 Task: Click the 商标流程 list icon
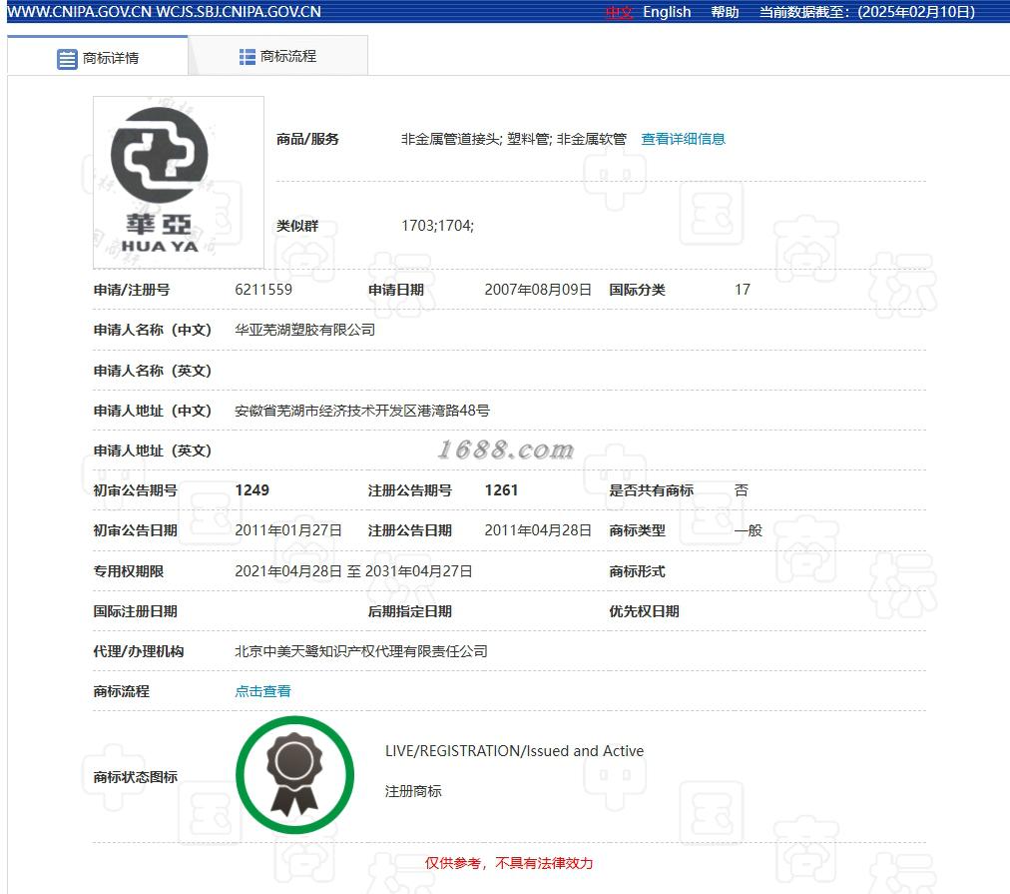tap(247, 57)
